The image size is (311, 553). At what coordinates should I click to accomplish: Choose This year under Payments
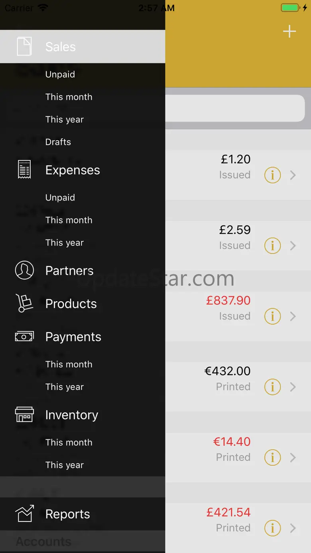65,387
